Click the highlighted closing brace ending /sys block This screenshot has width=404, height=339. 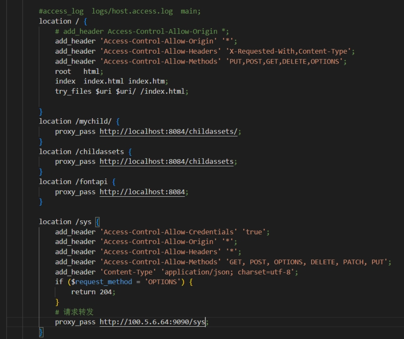pyautogui.click(x=41, y=332)
